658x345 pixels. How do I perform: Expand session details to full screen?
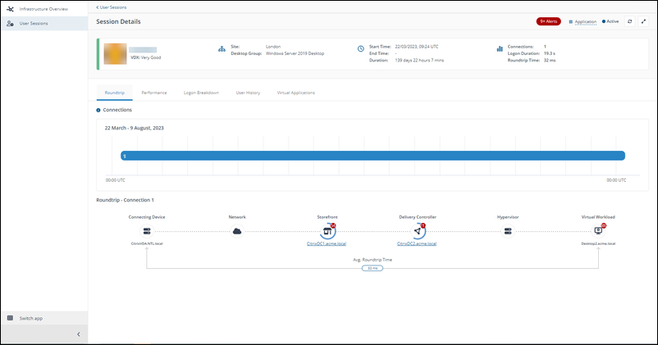pyautogui.click(x=643, y=21)
